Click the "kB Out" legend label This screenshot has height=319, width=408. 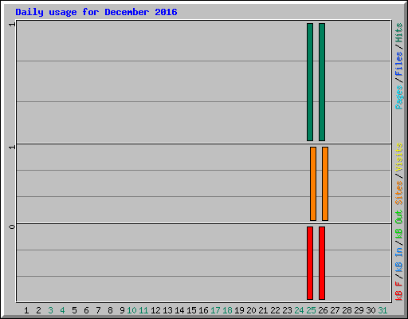[399, 225]
